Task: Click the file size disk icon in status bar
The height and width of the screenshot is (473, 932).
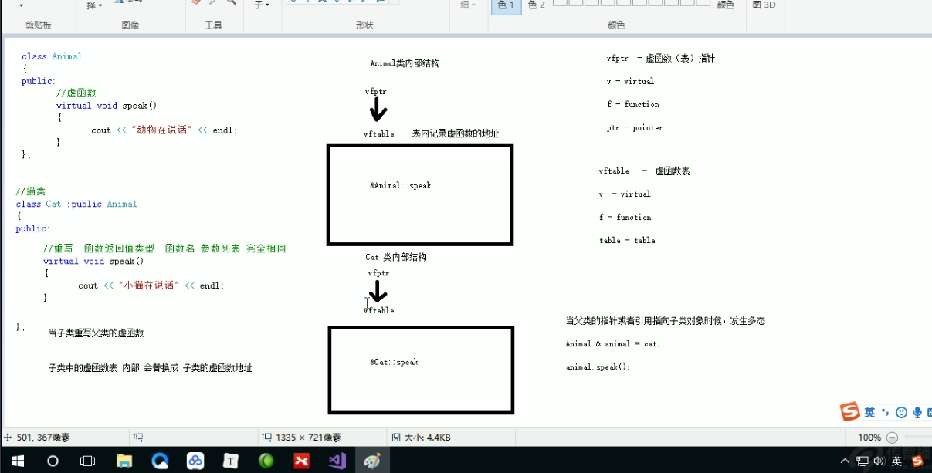Action: (x=395, y=438)
